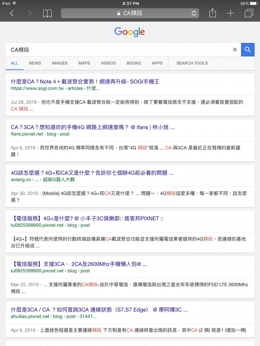Tap the axiang.cc 超級G器人大戰 breadcrumb
The height and width of the screenshot is (346, 260).
(43, 179)
